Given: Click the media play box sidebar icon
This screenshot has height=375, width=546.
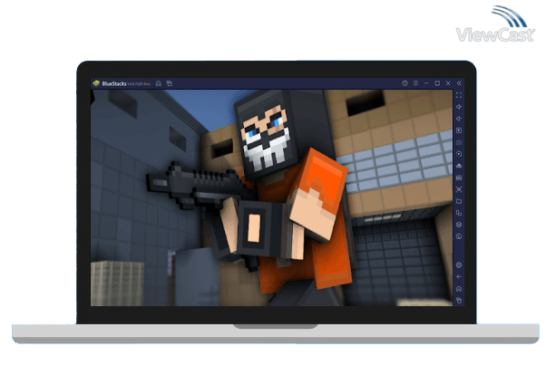Looking at the screenshot, I should click(x=459, y=130).
